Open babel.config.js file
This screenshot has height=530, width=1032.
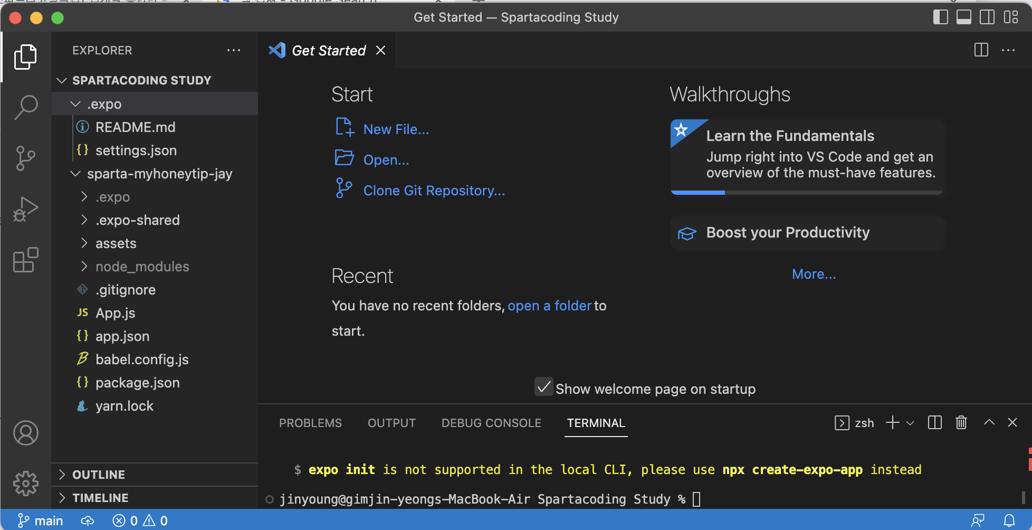(x=155, y=359)
